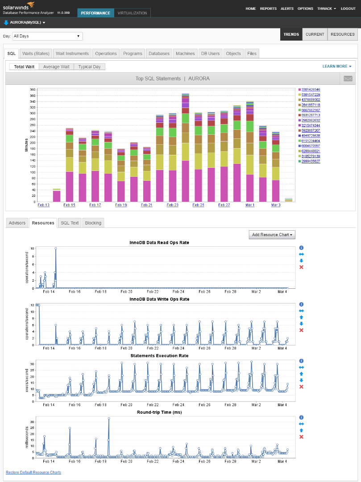The height and width of the screenshot is (482, 361).
Task: Click the magenta swatch for SQL 3301426546
Action: coord(299,90)
